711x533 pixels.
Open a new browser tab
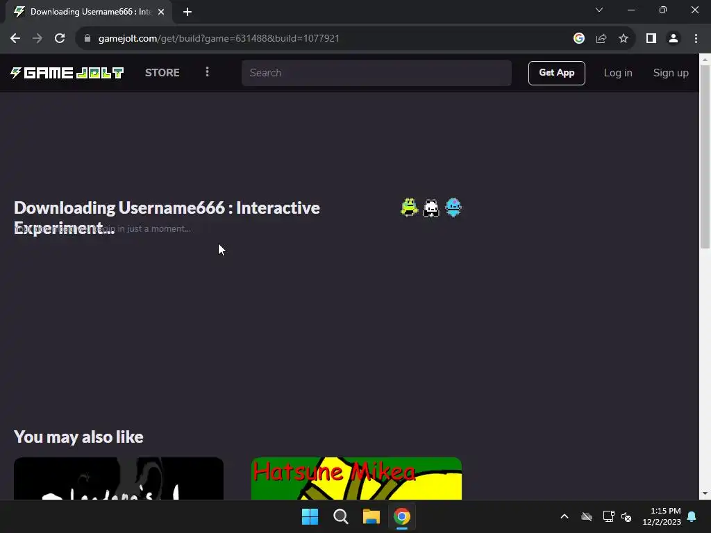pyautogui.click(x=187, y=12)
